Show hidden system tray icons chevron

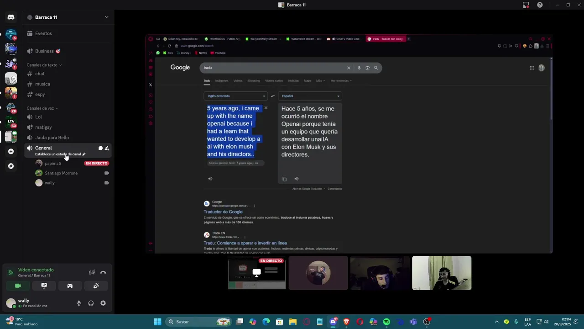[x=496, y=322]
